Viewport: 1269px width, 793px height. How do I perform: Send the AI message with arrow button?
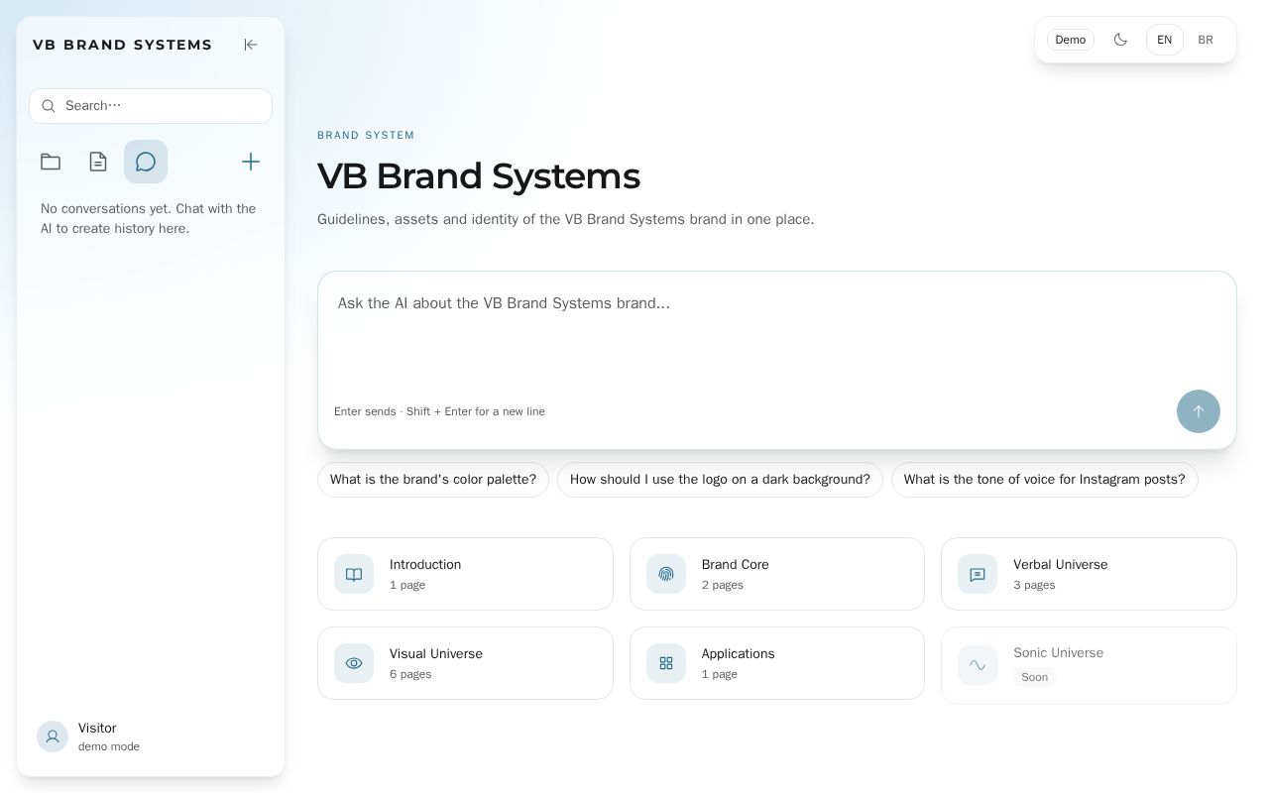pyautogui.click(x=1199, y=411)
